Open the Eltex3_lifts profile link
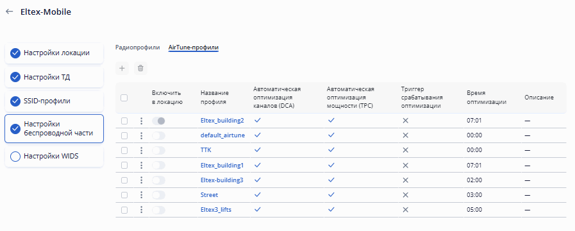Screen dimensions: 575x231 tap(216, 210)
